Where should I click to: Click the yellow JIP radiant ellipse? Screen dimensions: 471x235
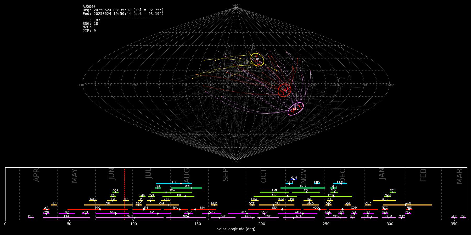click(257, 60)
